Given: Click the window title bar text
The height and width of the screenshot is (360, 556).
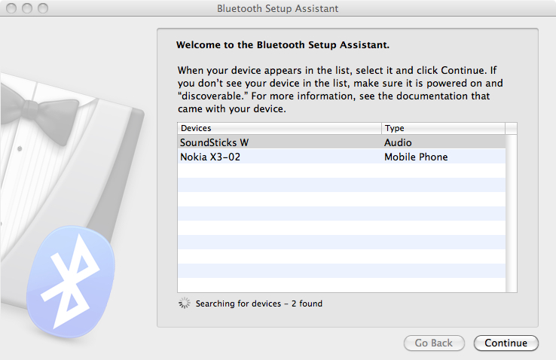Looking at the screenshot, I should tap(277, 9).
